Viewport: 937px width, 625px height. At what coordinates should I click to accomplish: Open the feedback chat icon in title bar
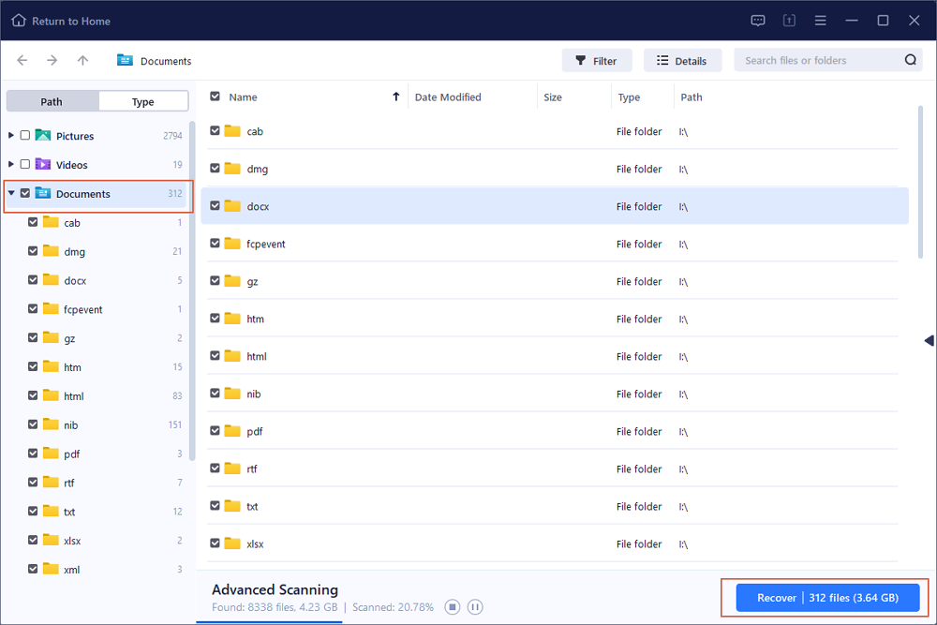pyautogui.click(x=758, y=21)
